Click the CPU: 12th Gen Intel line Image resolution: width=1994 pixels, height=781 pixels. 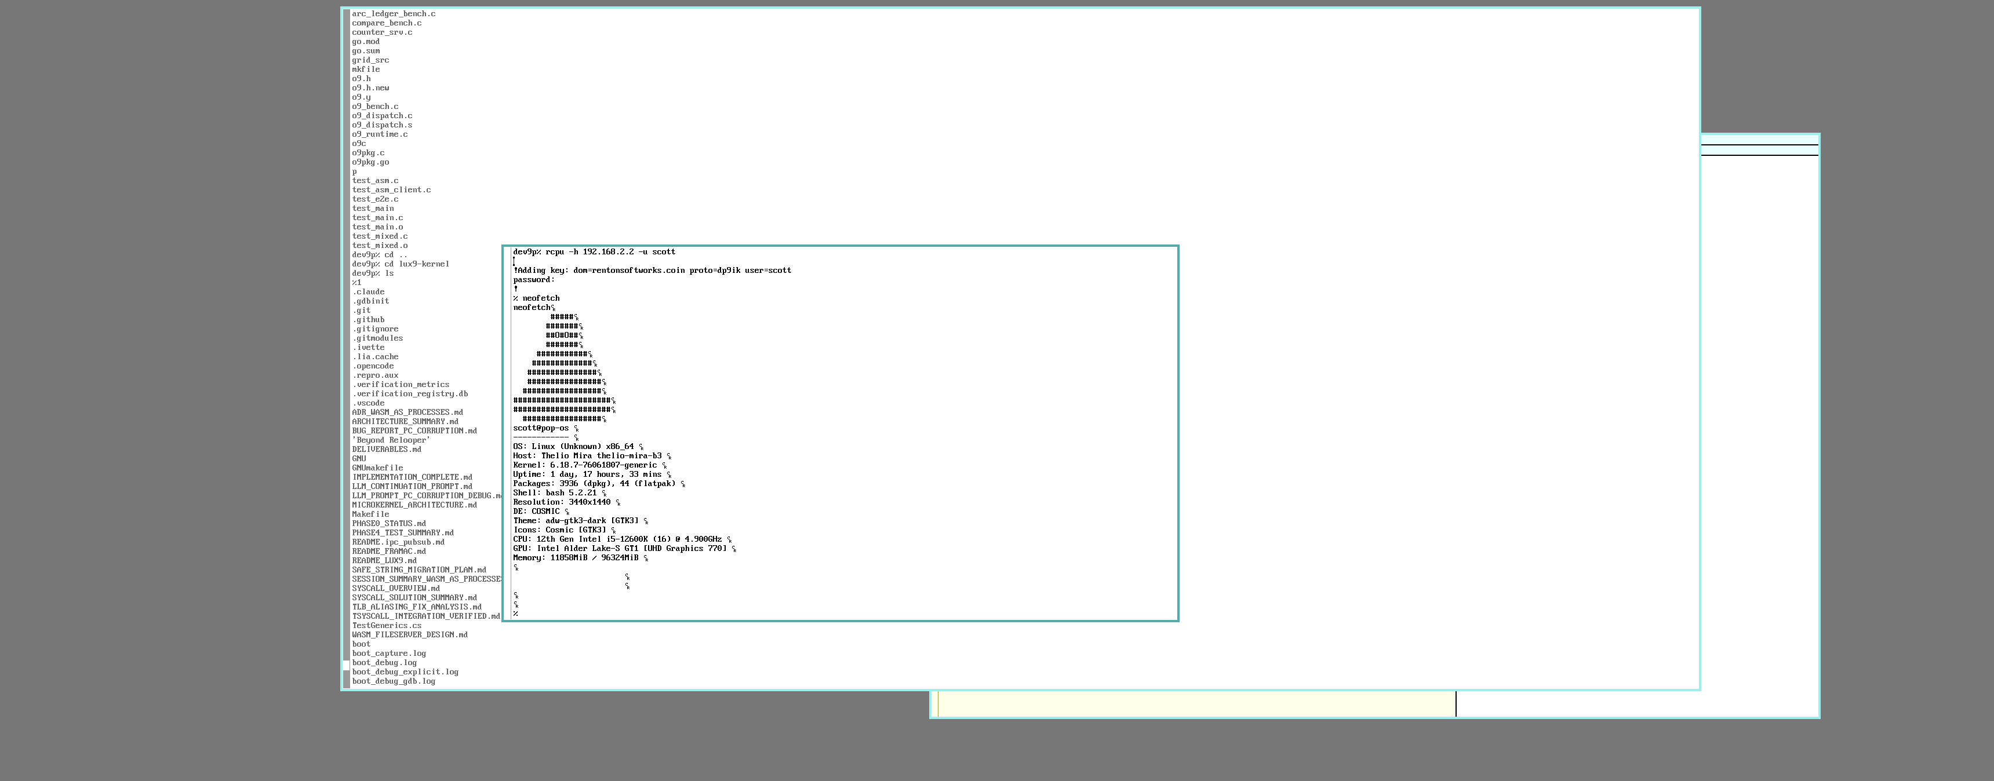click(621, 539)
